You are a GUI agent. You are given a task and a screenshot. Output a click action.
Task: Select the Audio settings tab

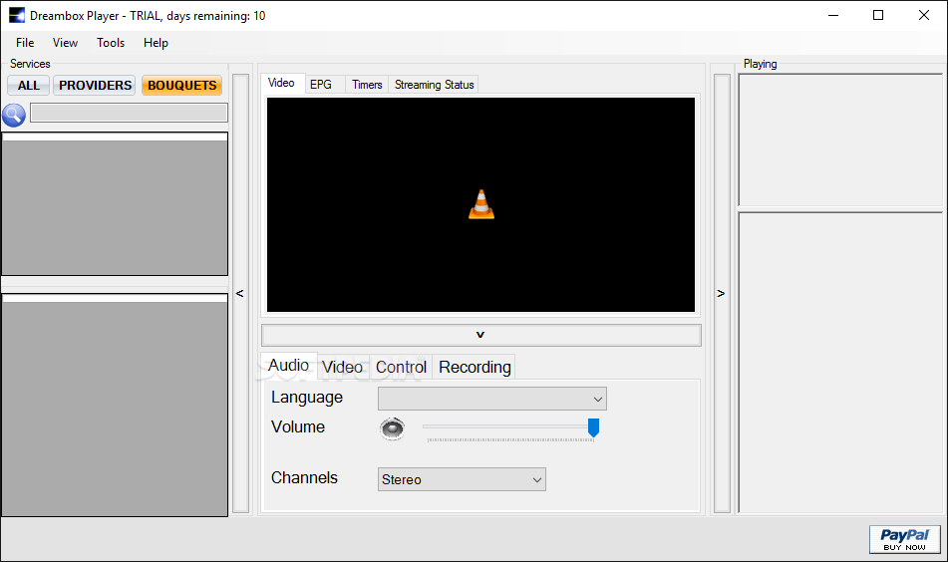coord(288,366)
